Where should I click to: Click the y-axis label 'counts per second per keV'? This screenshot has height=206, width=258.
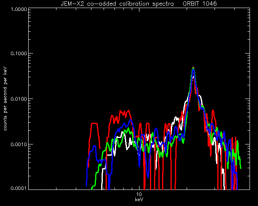coord(5,99)
